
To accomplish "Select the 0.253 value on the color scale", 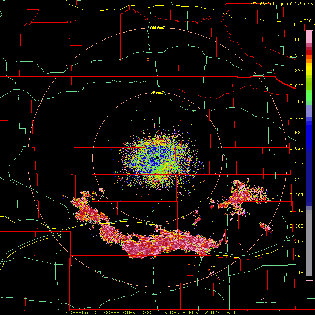I will pos(296,257).
